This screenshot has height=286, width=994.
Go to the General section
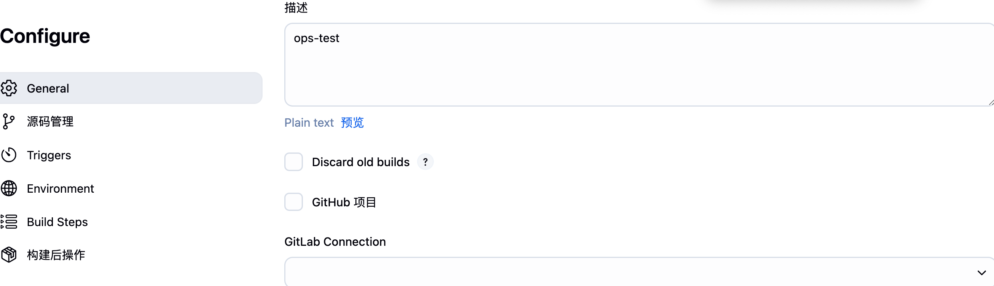(48, 88)
